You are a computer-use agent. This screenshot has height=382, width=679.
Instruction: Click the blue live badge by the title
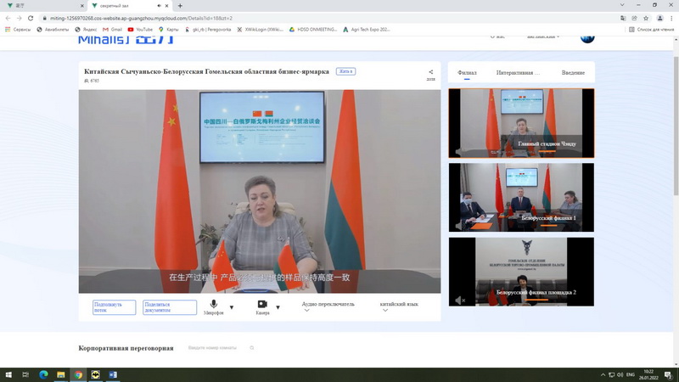click(345, 71)
